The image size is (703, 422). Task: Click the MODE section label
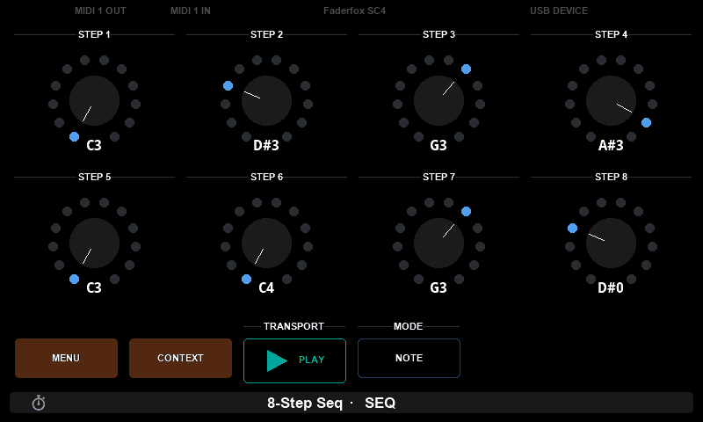(408, 326)
